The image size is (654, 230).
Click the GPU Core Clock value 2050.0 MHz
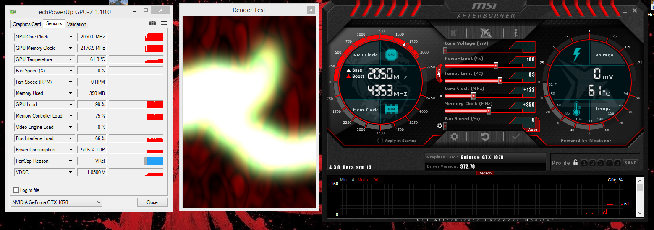coord(92,37)
